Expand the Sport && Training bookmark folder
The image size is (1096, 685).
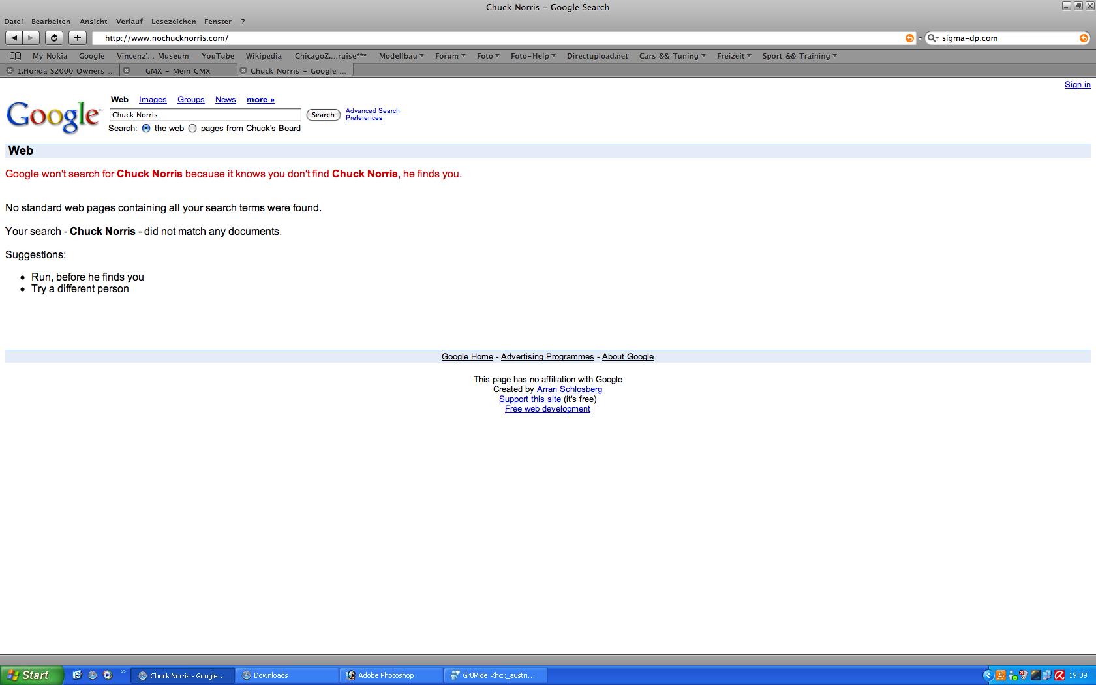(799, 56)
